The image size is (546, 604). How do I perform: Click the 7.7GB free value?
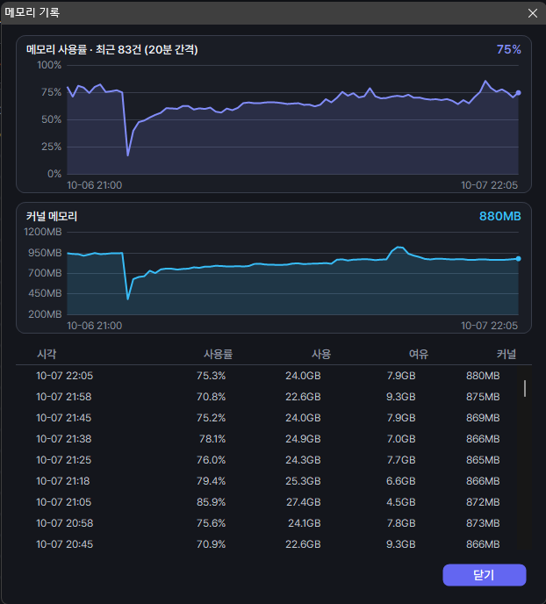coord(401,460)
